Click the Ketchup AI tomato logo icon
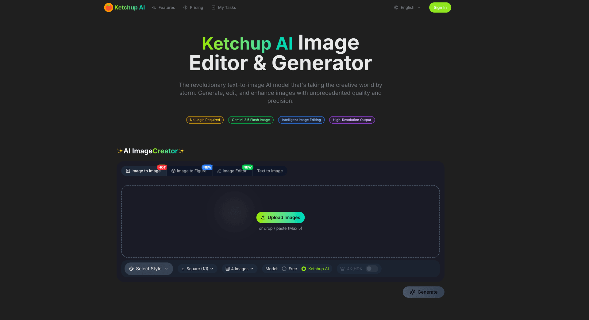Image resolution: width=589 pixels, height=320 pixels. (x=109, y=7)
